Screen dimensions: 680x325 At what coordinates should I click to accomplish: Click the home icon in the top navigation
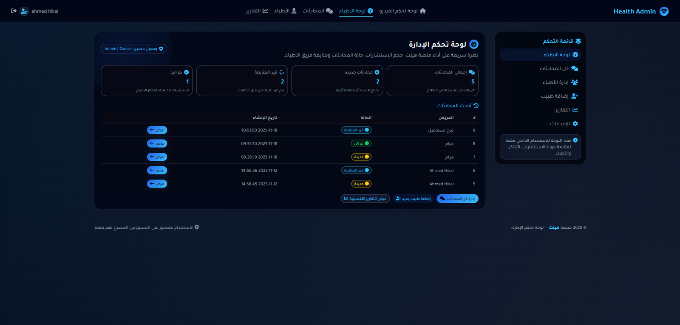tap(422, 11)
